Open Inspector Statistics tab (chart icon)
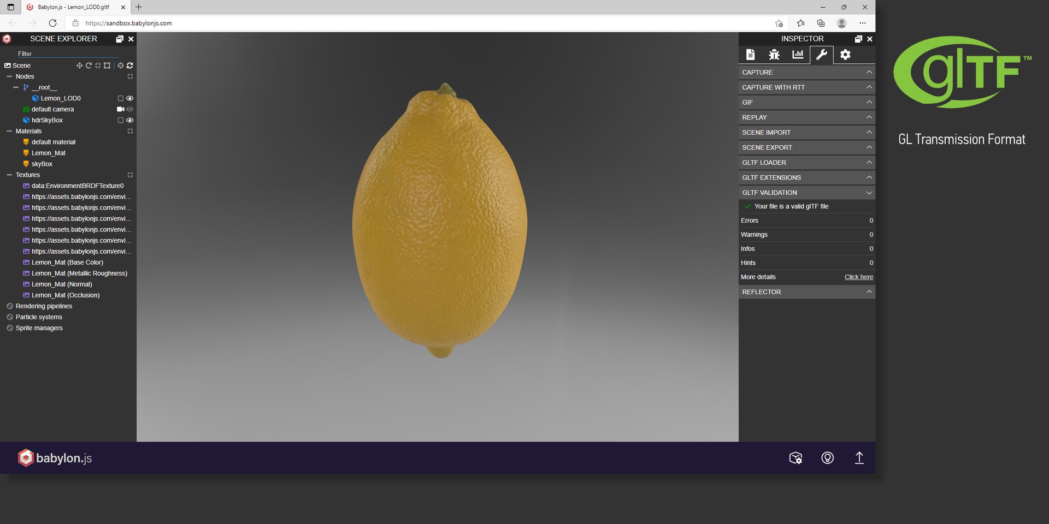The image size is (1049, 524). (x=798, y=55)
